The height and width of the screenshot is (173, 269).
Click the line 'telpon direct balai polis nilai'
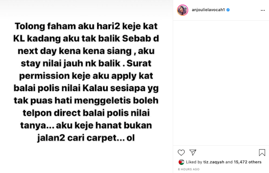[x=86, y=113]
